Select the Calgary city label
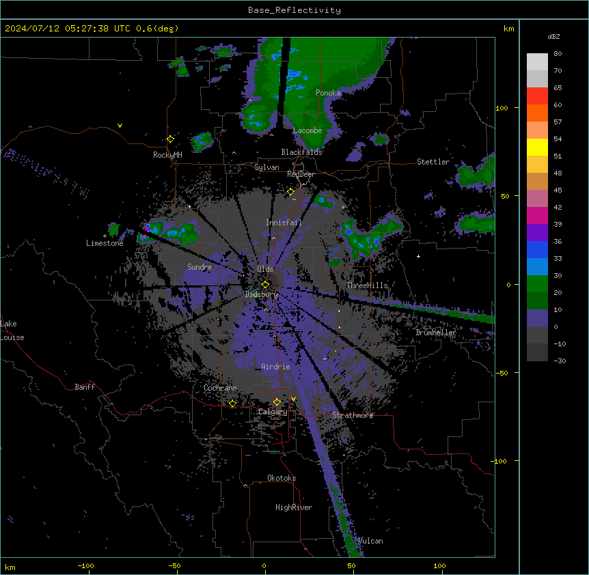The height and width of the screenshot is (575, 589). tap(273, 412)
